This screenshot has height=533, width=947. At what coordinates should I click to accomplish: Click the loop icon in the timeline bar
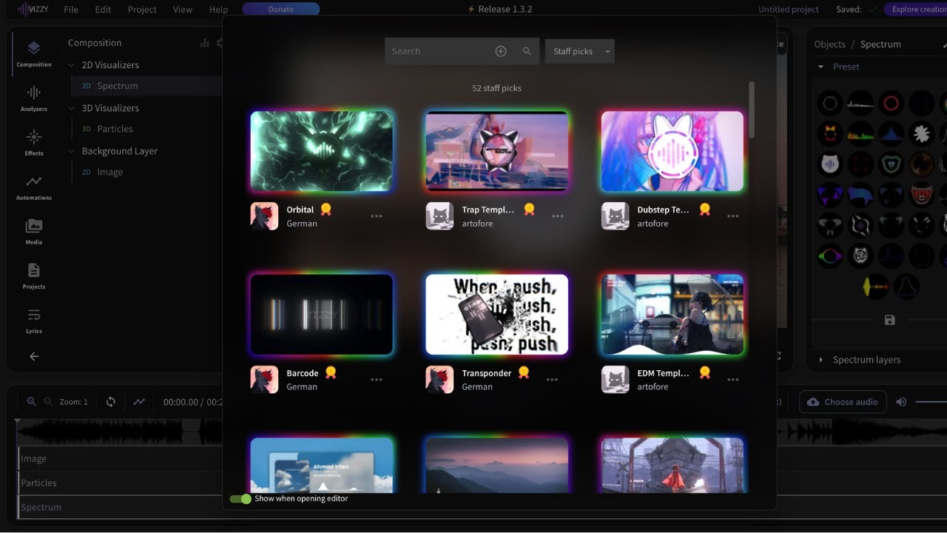pos(110,401)
